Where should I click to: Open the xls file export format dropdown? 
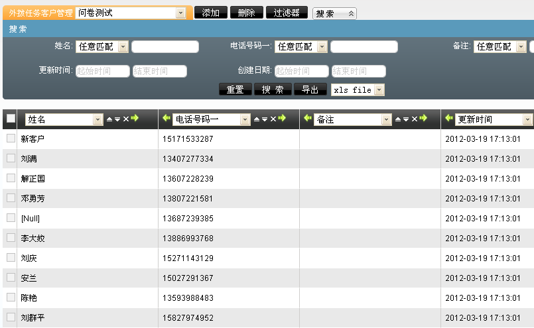point(379,89)
